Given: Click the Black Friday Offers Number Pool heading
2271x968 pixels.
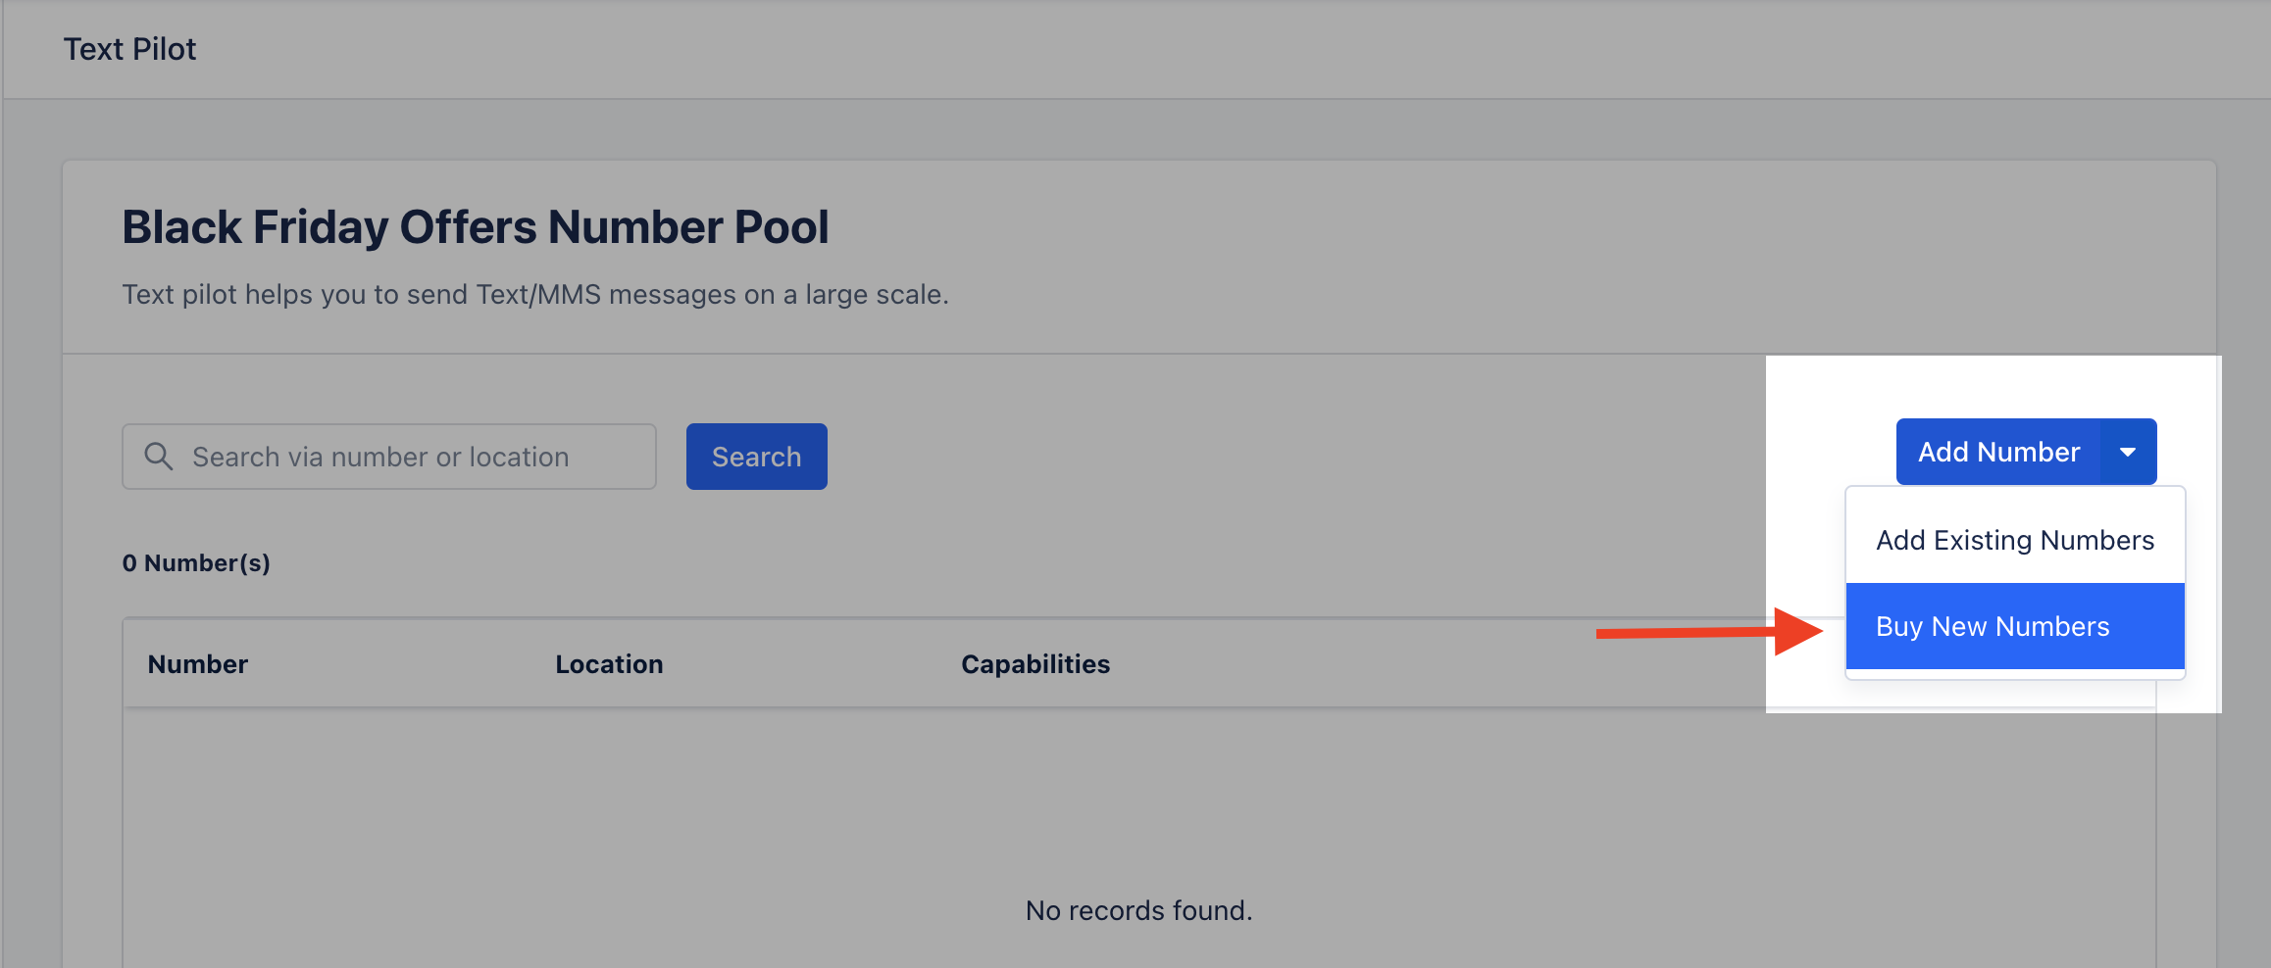Looking at the screenshot, I should point(476,227).
